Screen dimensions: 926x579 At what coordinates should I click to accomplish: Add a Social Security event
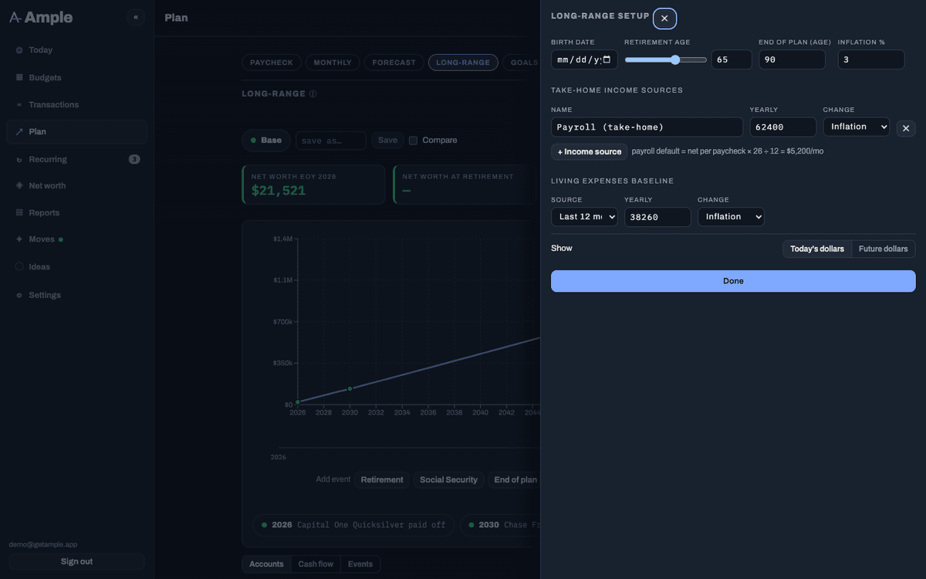point(448,479)
